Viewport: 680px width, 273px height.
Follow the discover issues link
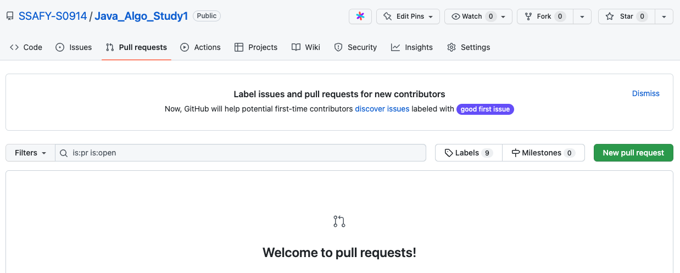(382, 109)
